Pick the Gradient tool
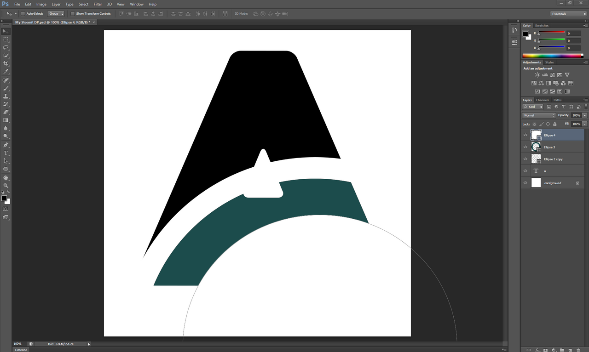The image size is (589, 352). click(x=6, y=120)
